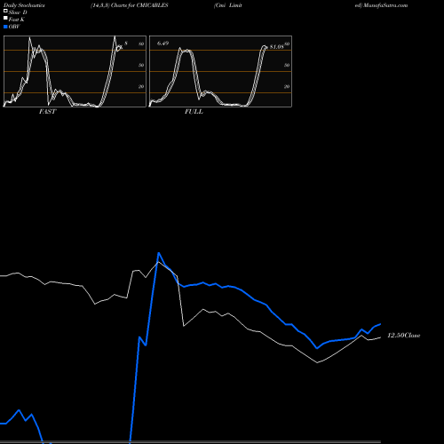Viewport: 444px width, 444px height.
Task: Click the 'OBV' legend label
Action: tap(14, 27)
